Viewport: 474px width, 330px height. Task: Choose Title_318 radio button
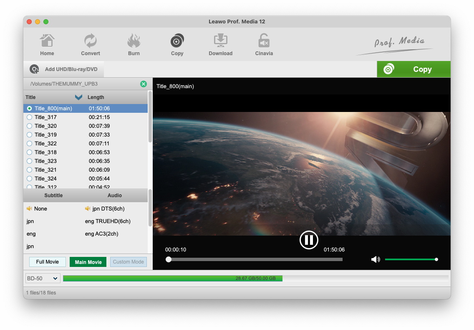pos(29,152)
